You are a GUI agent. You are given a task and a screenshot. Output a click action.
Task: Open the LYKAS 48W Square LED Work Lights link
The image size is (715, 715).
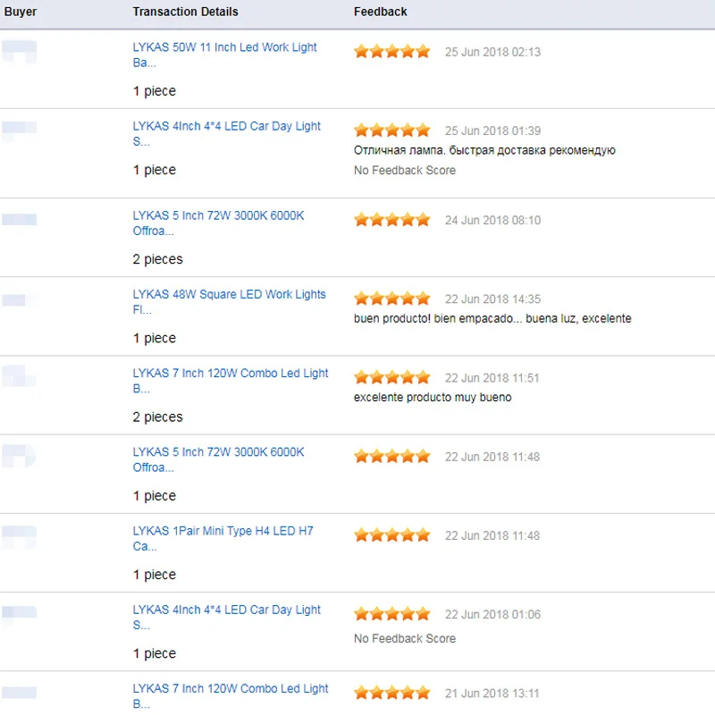point(229,302)
